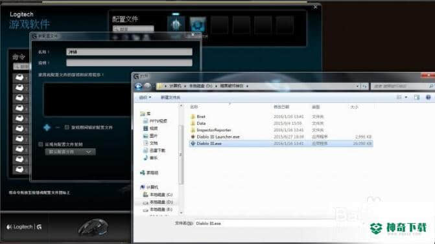Expand breadcrumb arrow after 暗黑破坏神III
Screen dimensions: 435x244
[247, 86]
